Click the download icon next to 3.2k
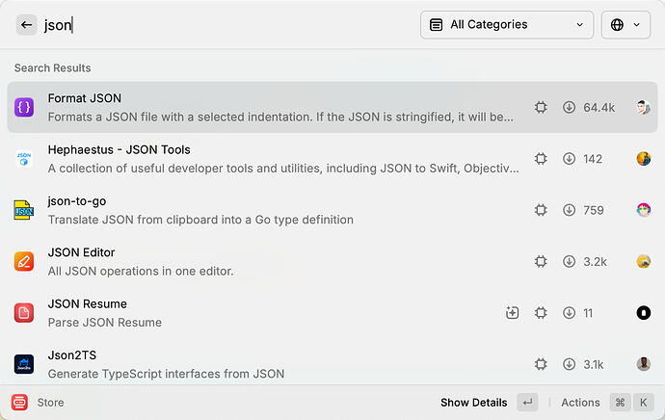 pyautogui.click(x=570, y=261)
